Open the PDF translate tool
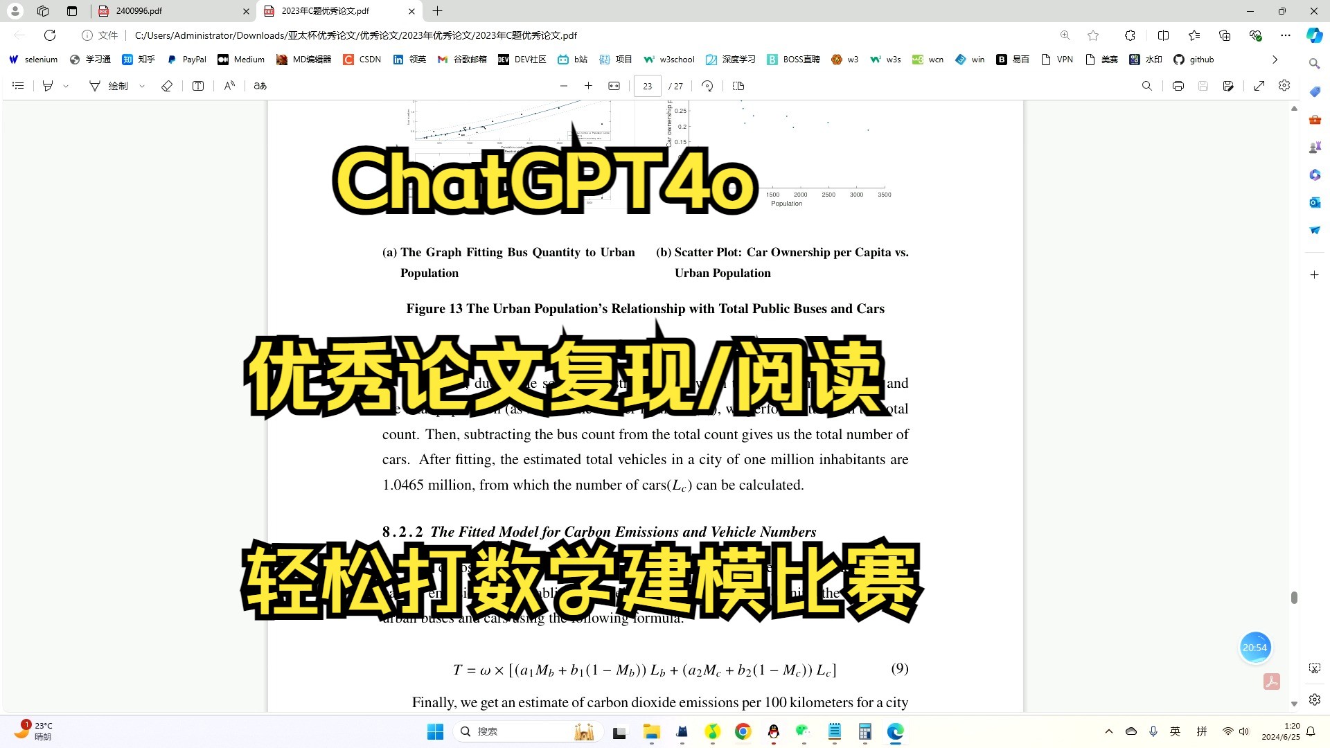Image resolution: width=1330 pixels, height=748 pixels. pos(260,86)
